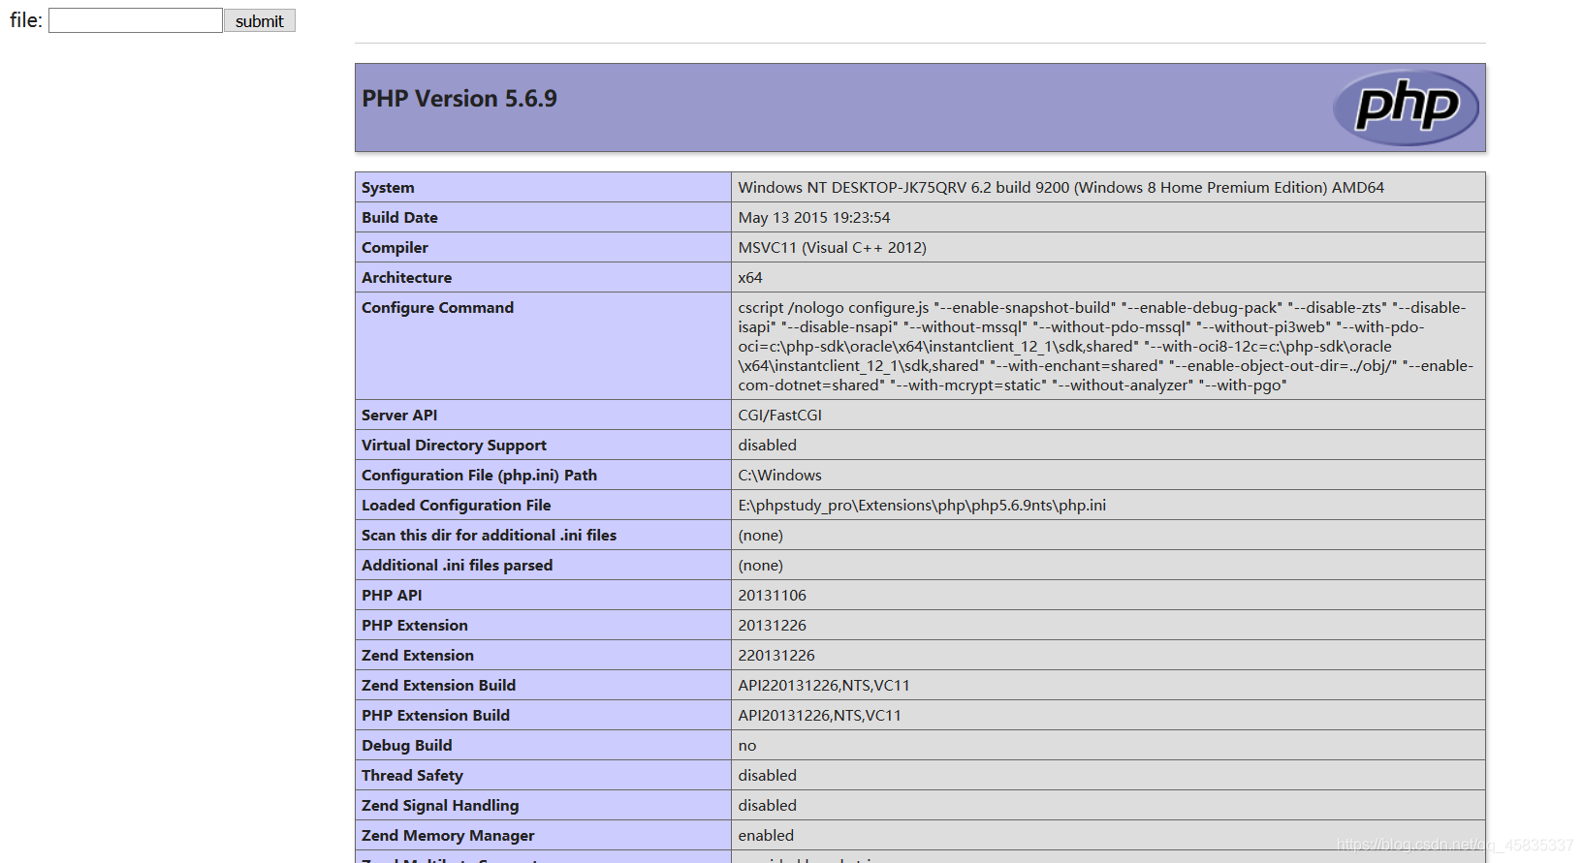
Task: Select disabled value for Zend Signal Handling
Action: click(x=767, y=806)
